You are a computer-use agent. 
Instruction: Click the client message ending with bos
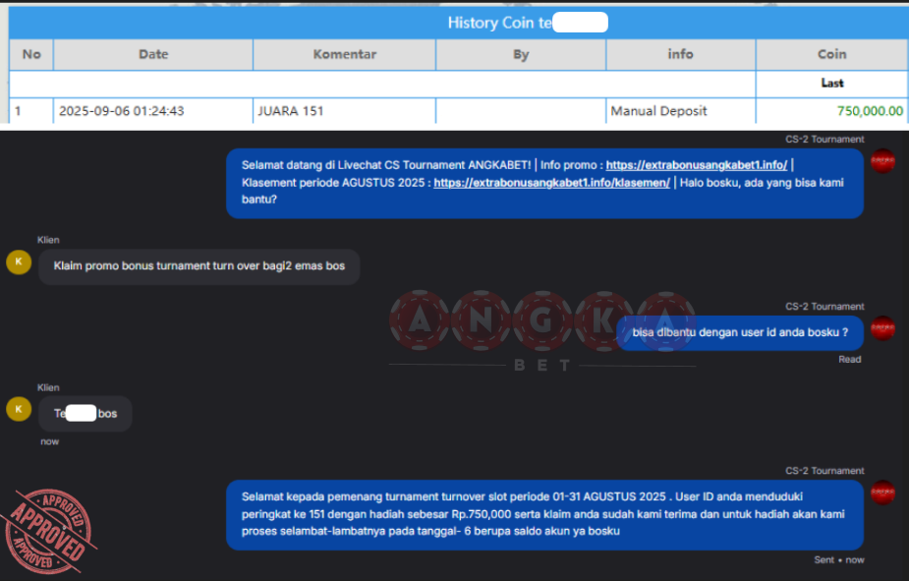[x=85, y=414]
